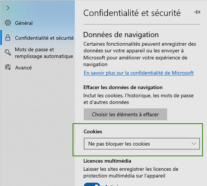Click the Effacer les données de navigation title
This screenshot has height=186, width=207.
123,88
